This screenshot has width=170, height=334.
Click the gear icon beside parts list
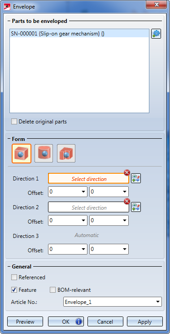pos(156,34)
